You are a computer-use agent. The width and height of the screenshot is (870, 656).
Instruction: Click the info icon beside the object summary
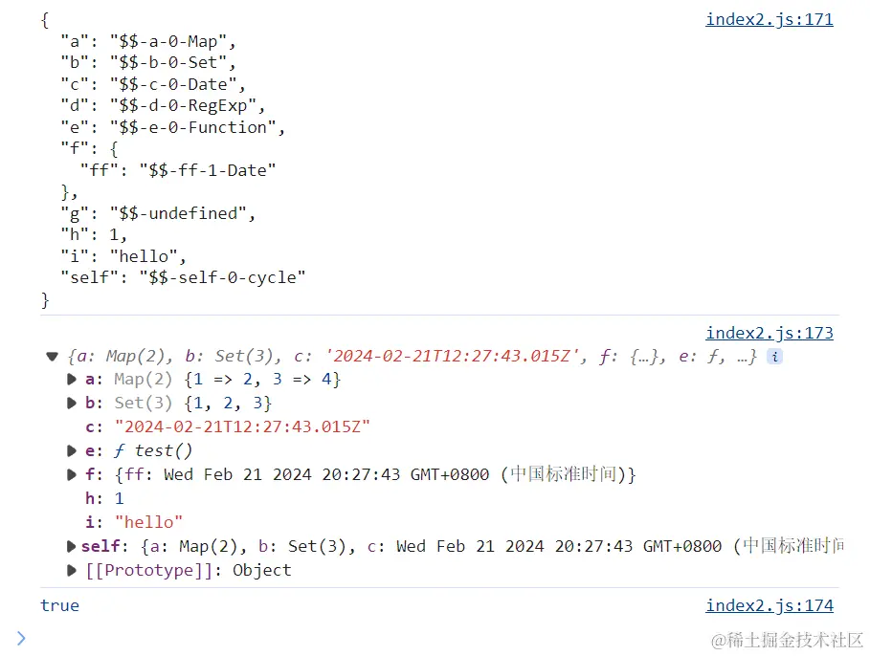(774, 357)
